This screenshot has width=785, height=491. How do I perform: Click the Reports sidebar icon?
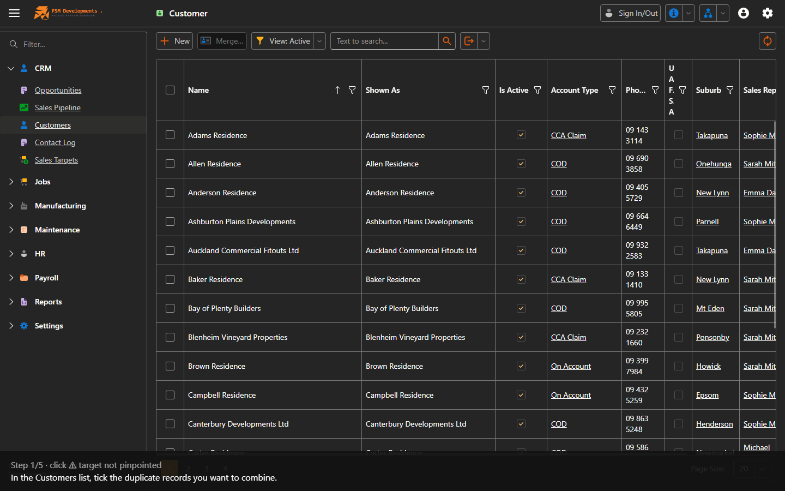tap(24, 302)
